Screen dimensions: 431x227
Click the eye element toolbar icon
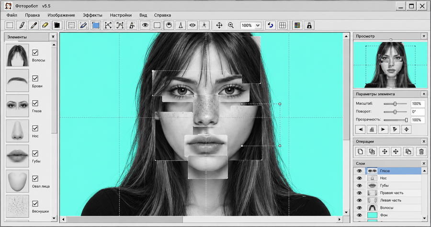[x=145, y=25]
